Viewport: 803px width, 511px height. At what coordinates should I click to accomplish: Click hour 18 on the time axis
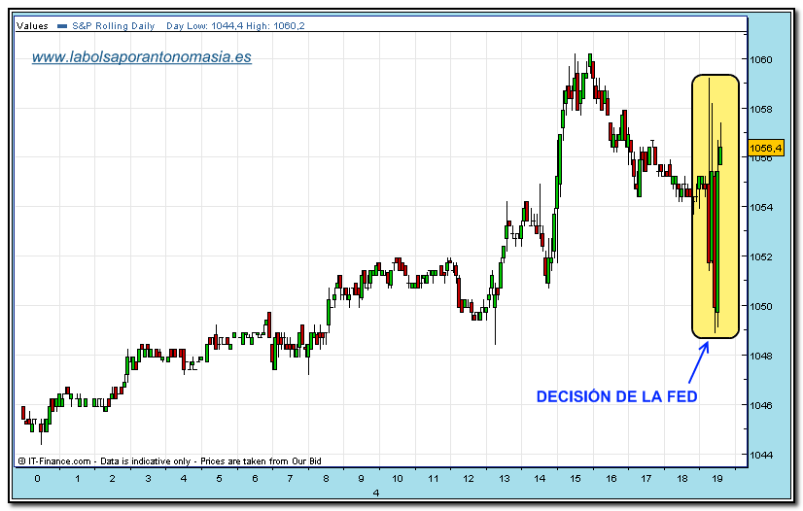(x=682, y=479)
